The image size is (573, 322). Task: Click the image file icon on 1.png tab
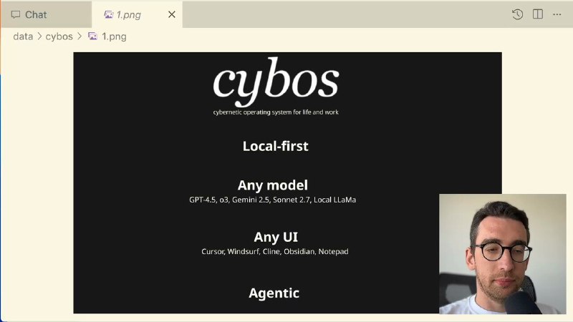(x=109, y=14)
